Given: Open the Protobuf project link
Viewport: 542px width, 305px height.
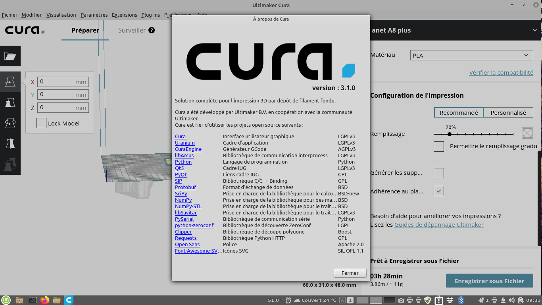Looking at the screenshot, I should tap(186, 187).
